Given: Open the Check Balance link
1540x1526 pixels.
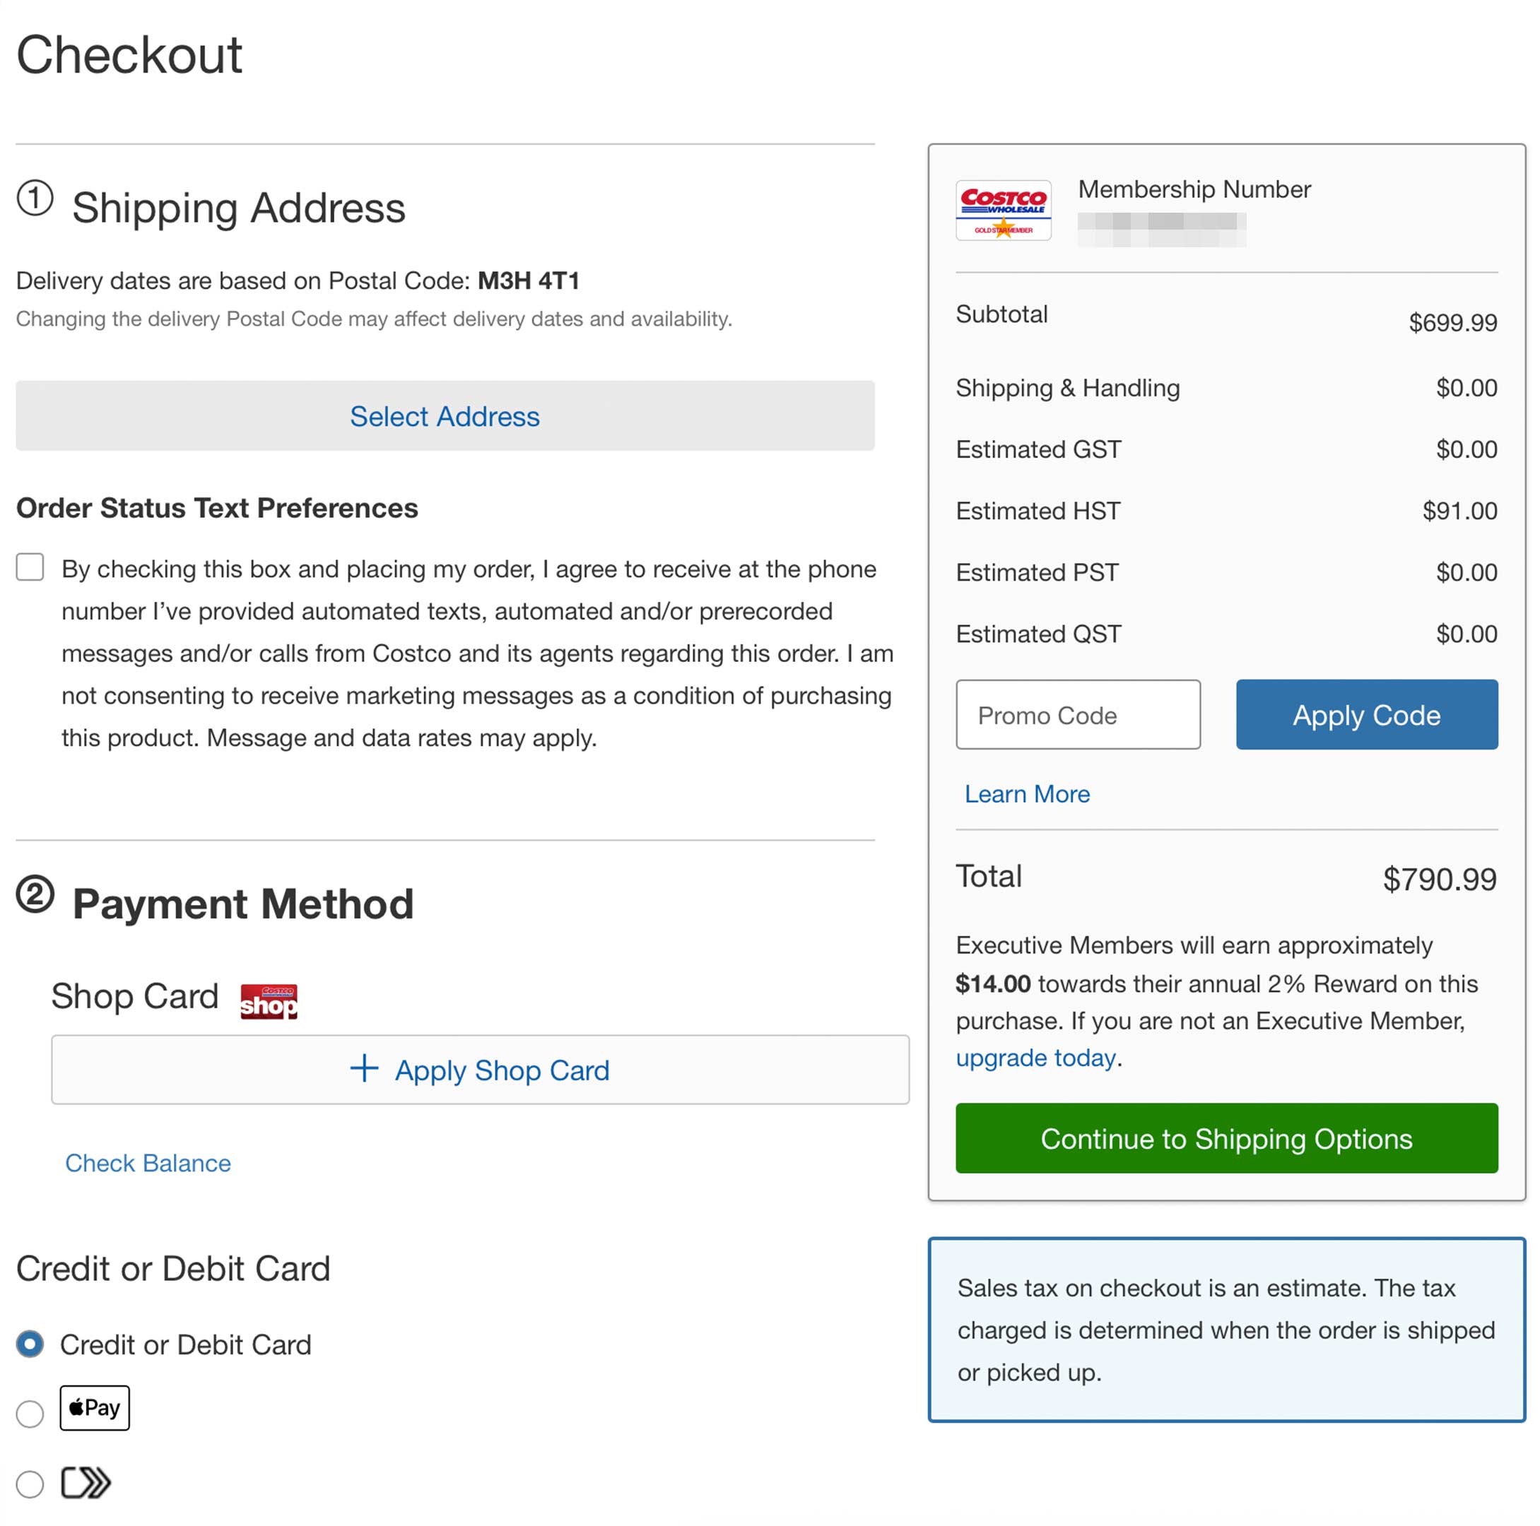Looking at the screenshot, I should coord(148,1163).
